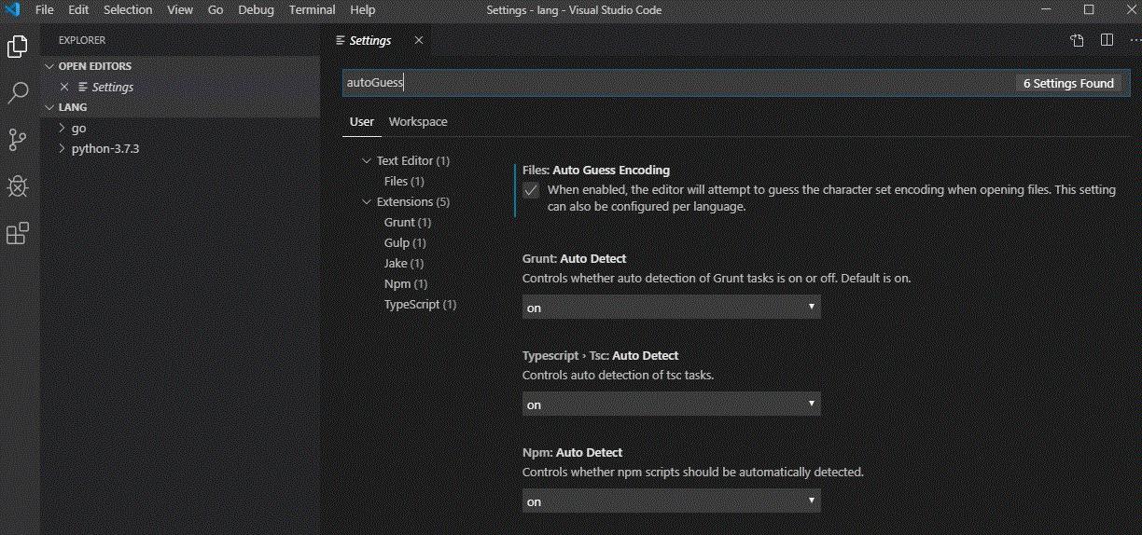Select TypeScript in the settings tree
Image resolution: width=1142 pixels, height=535 pixels.
click(420, 305)
